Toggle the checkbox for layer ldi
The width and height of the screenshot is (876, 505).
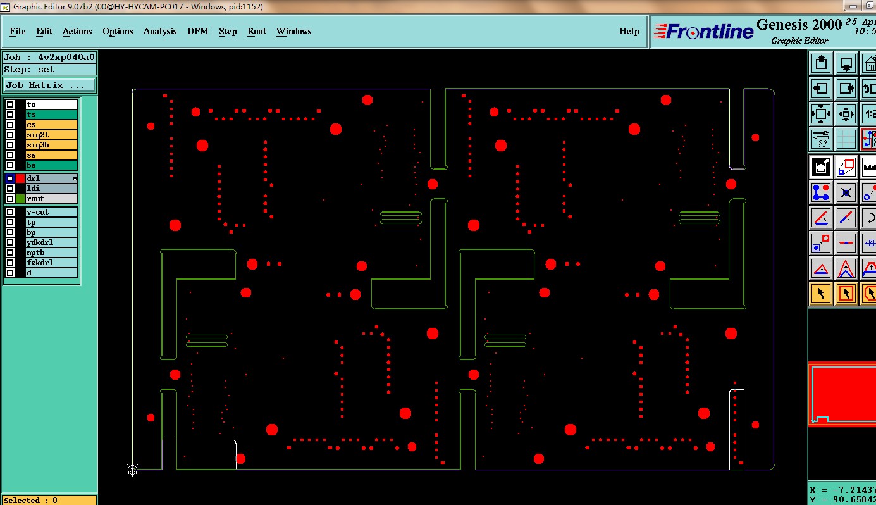pyautogui.click(x=10, y=189)
